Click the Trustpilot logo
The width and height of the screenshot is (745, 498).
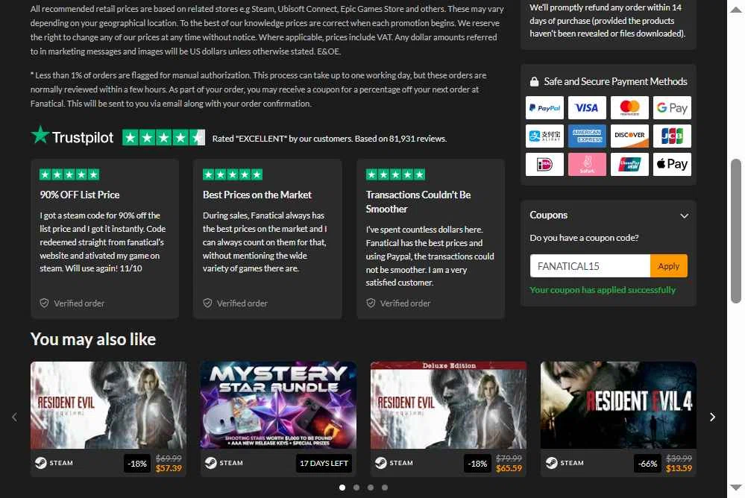tap(72, 136)
